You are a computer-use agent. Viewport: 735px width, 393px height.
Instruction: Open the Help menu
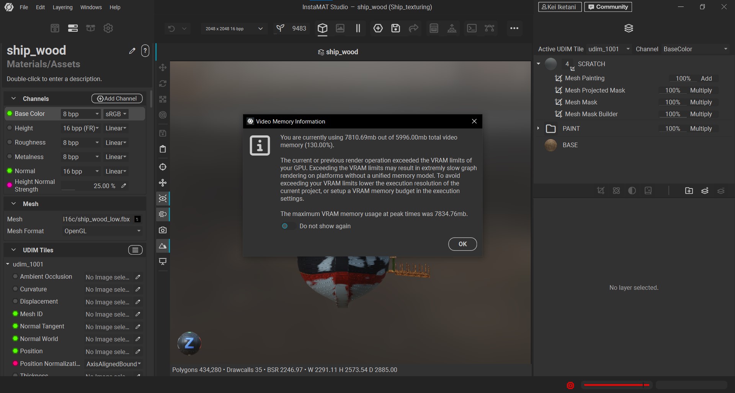(115, 7)
